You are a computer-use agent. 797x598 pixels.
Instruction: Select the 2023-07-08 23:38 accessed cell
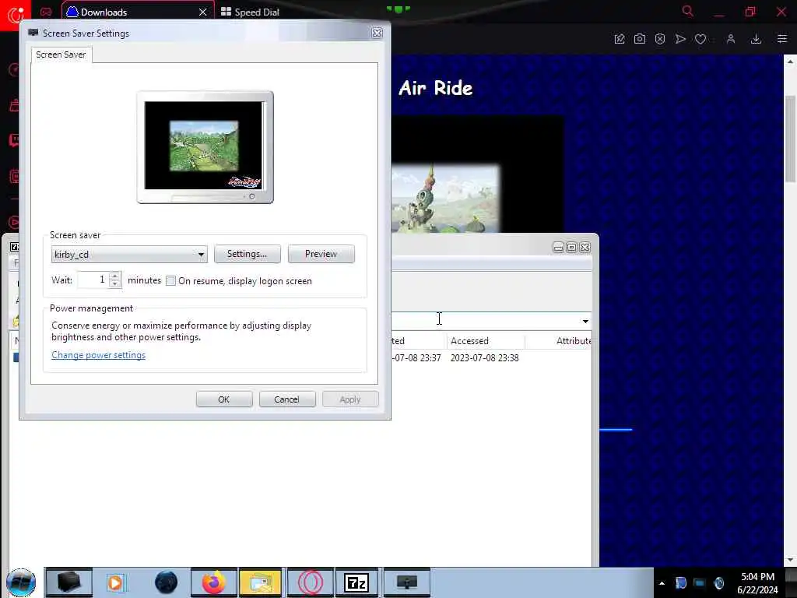tap(484, 358)
